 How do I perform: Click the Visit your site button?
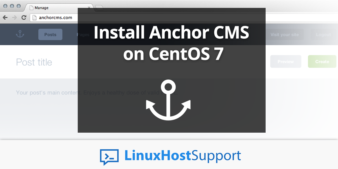[x=284, y=35]
